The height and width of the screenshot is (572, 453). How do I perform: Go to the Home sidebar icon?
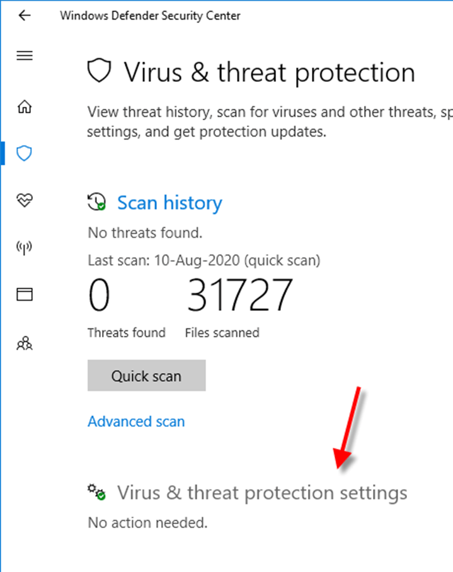click(x=25, y=106)
